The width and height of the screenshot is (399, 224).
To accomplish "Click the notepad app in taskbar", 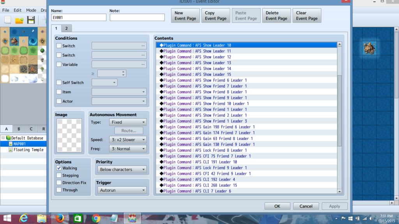I will click(114, 218).
